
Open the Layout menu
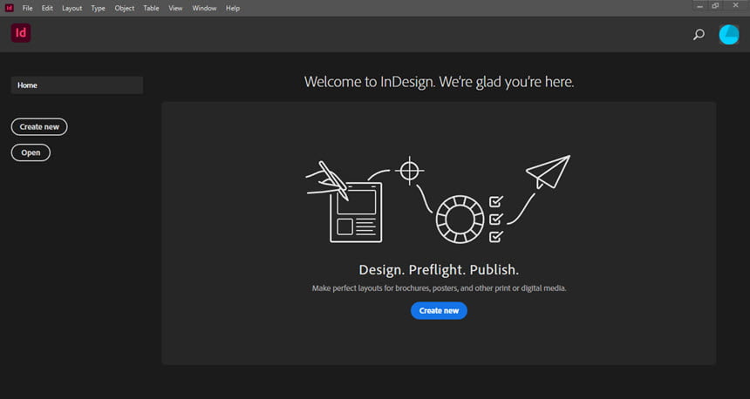coord(72,8)
